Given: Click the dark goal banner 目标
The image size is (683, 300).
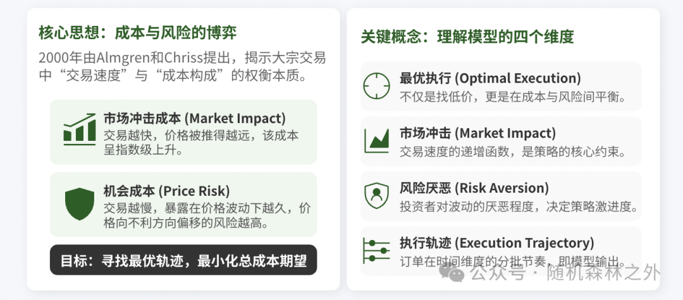Looking at the screenshot, I should pos(183,260).
